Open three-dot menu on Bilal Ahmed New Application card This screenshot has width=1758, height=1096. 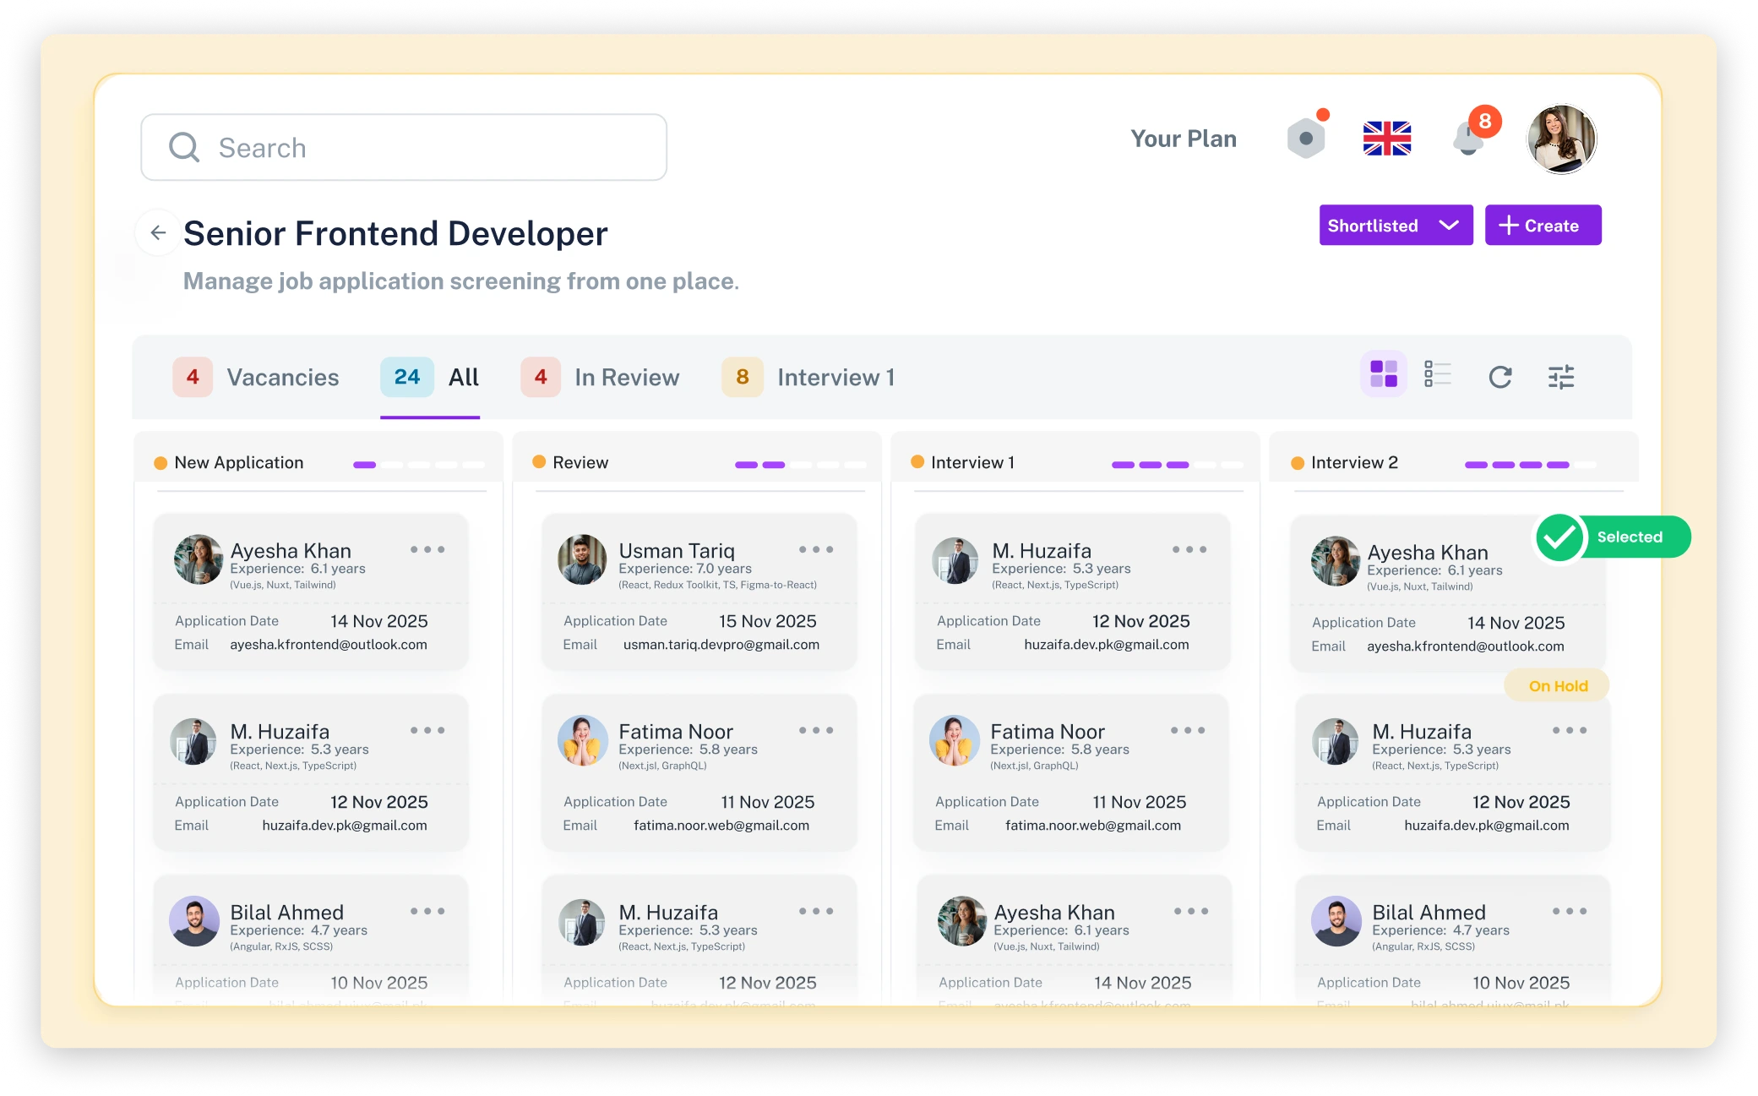(x=427, y=911)
